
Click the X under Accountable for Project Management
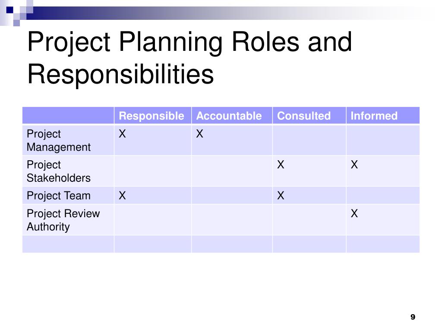point(199,134)
